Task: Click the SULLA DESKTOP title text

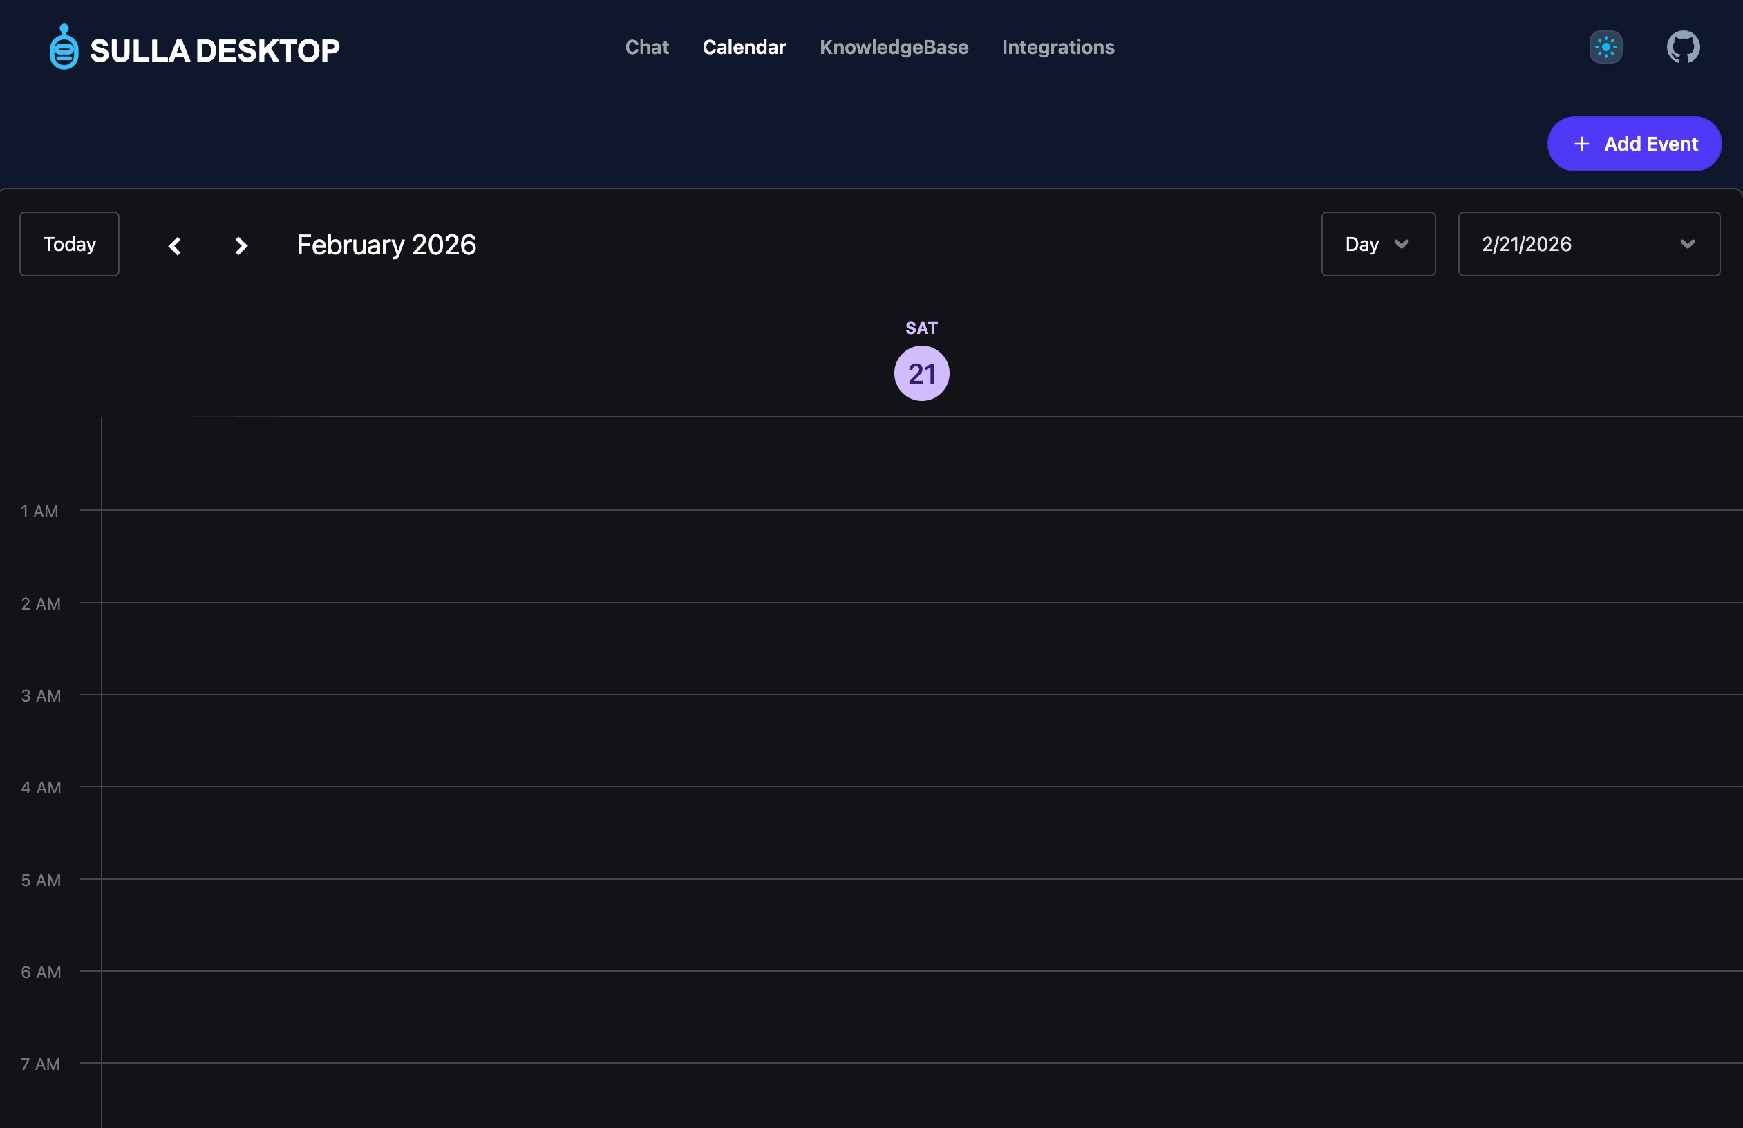Action: pyautogui.click(x=214, y=50)
